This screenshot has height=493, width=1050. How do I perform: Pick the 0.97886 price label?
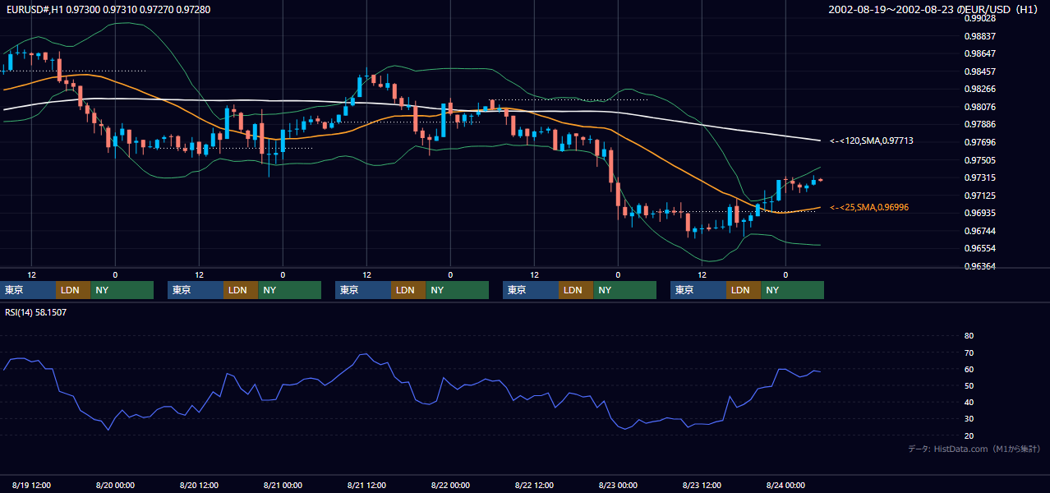coord(979,124)
